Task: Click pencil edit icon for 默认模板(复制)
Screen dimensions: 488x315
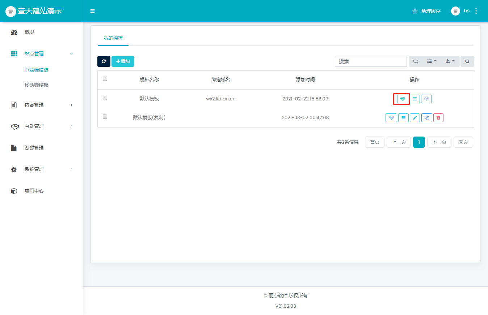Action: coord(415,118)
